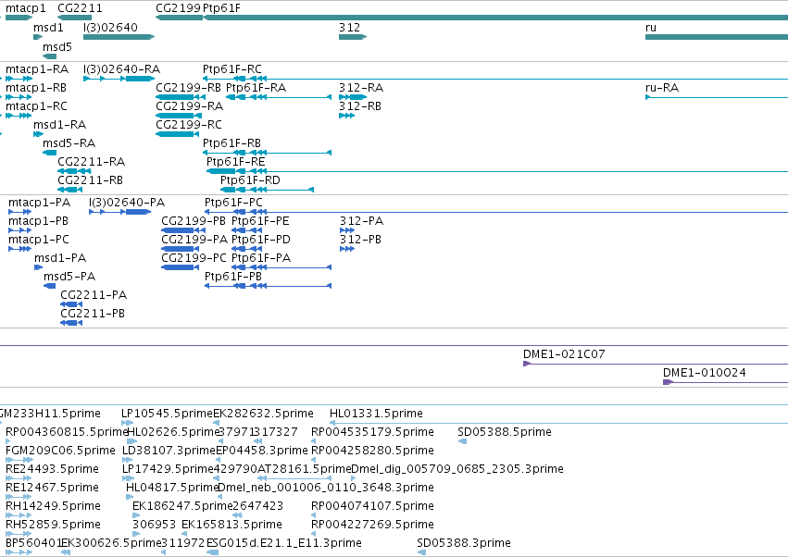The image size is (788, 557).
Task: Click the 312-PA protein label
Action: (361, 221)
